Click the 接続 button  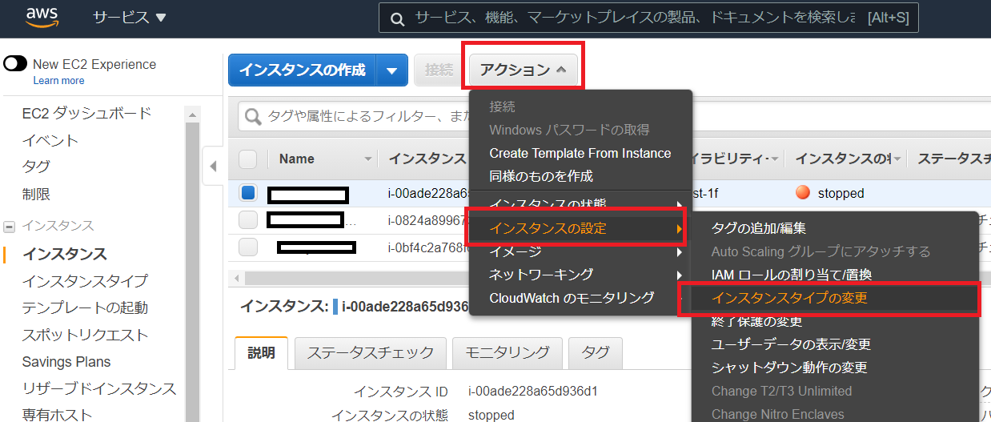coord(439,70)
